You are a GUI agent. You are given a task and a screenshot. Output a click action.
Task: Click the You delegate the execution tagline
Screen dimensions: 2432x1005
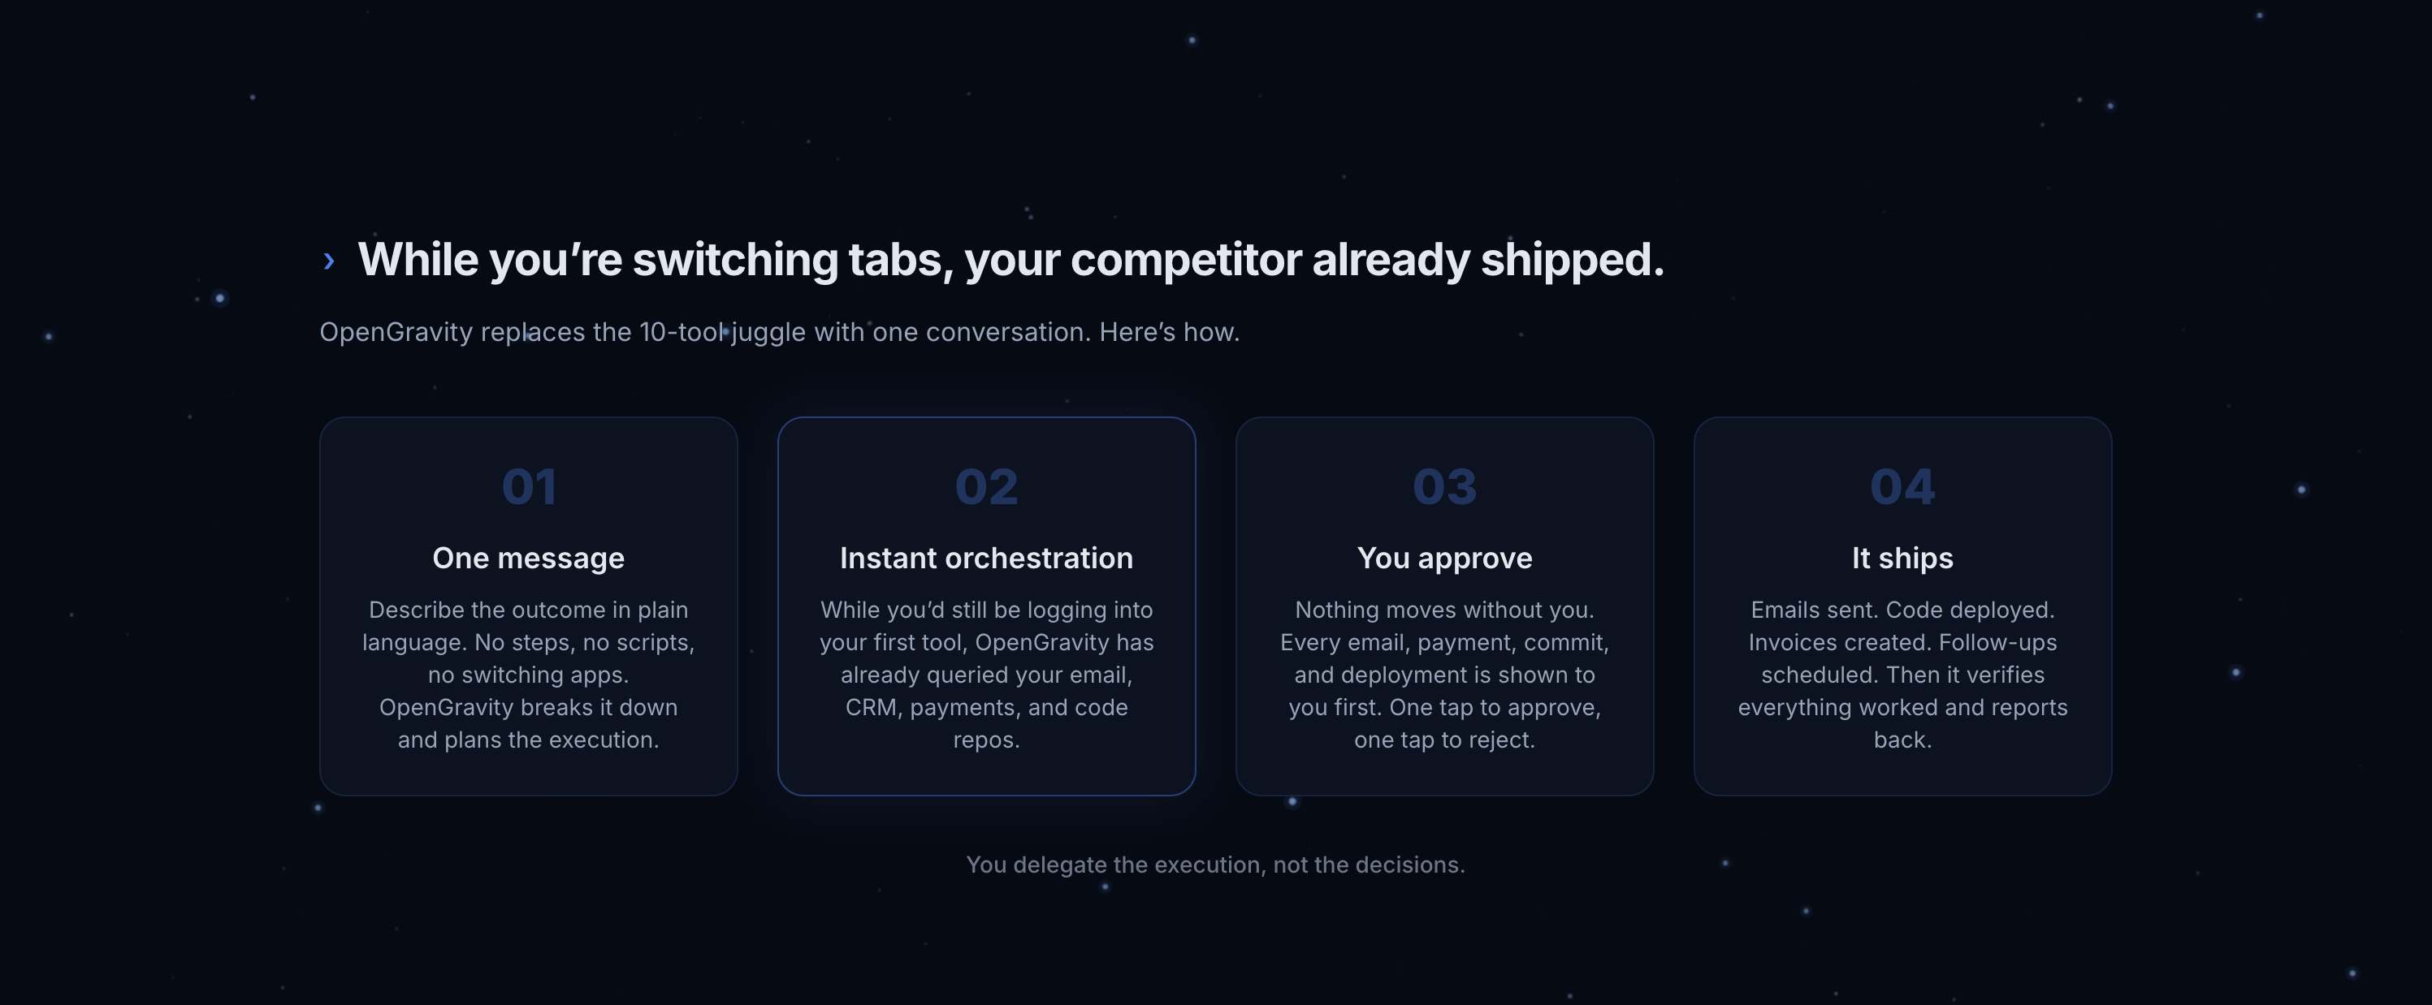pyautogui.click(x=1215, y=865)
